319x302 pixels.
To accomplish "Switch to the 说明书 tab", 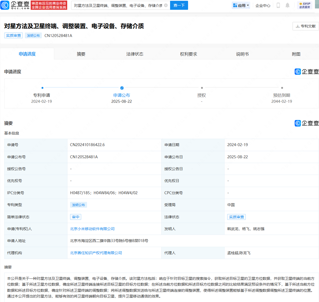I will point(242,54).
